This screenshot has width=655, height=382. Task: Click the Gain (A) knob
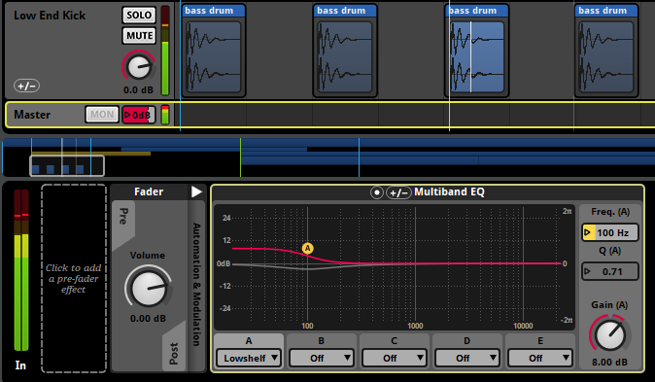610,334
